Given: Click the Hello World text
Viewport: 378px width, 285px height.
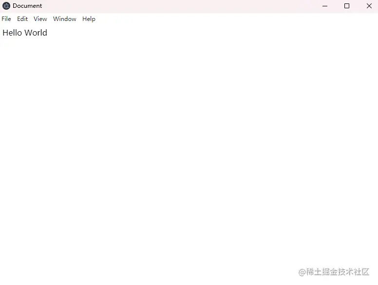Looking at the screenshot, I should pyautogui.click(x=25, y=33).
